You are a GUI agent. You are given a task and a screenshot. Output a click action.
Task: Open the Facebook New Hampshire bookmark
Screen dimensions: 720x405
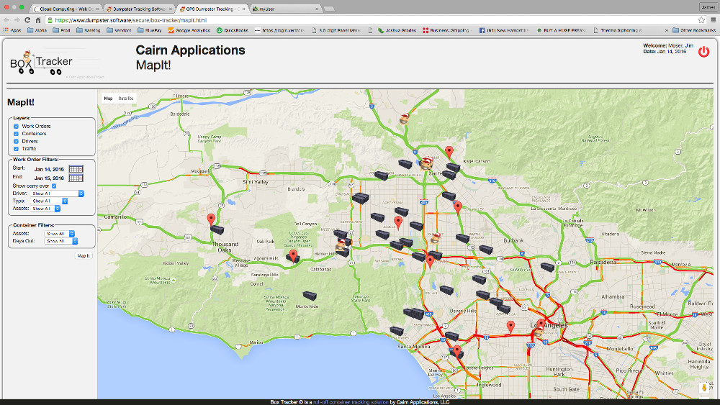(504, 30)
